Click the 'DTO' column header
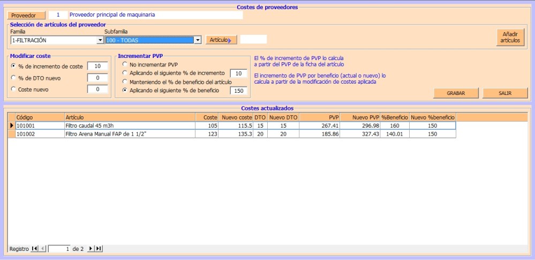Viewport: 535px width, 260px height. click(260, 117)
